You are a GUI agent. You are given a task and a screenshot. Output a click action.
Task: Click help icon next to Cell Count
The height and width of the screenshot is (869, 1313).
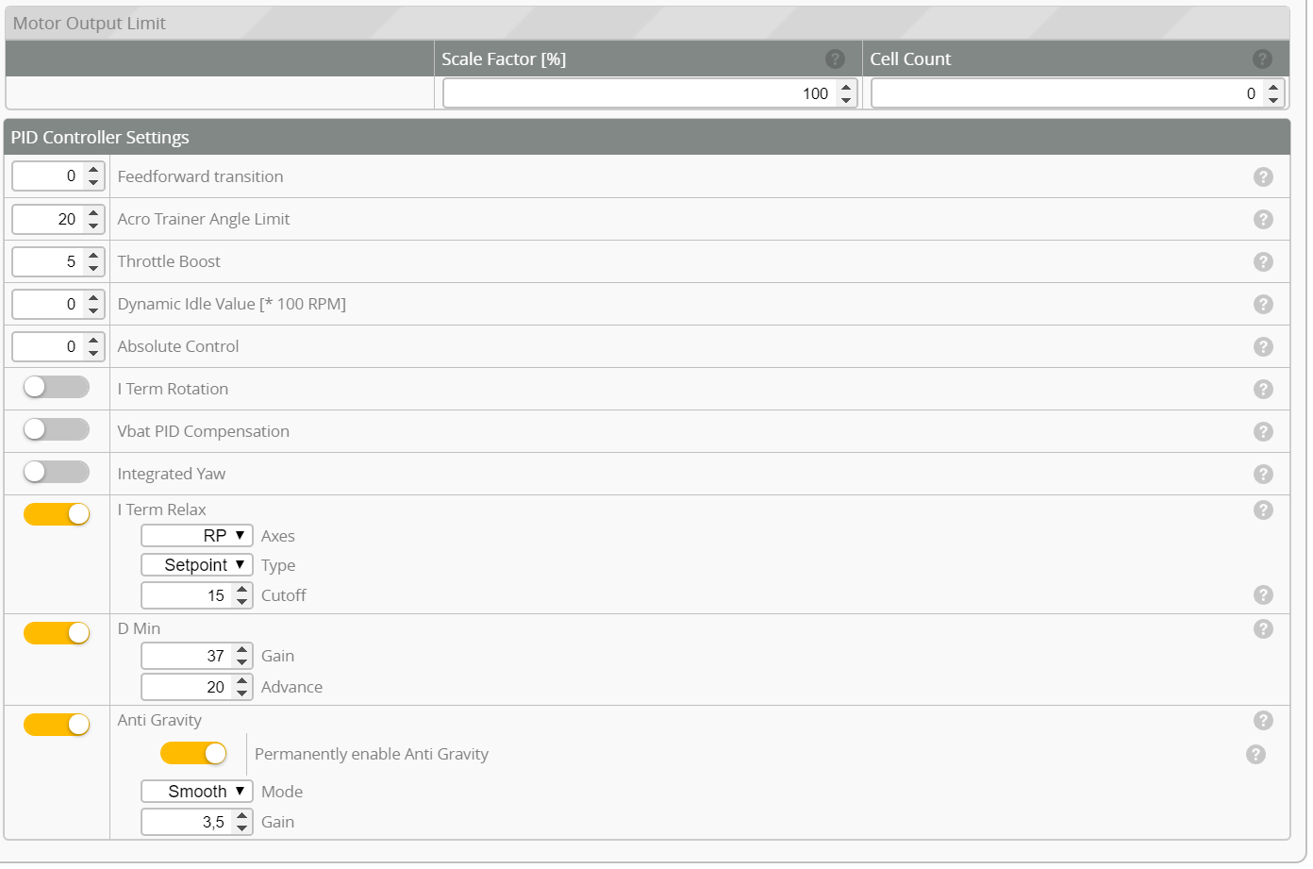pos(1262,59)
